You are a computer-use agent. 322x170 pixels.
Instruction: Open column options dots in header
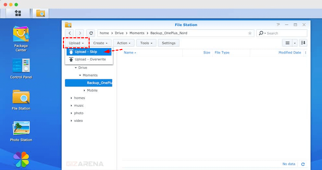(x=305, y=53)
